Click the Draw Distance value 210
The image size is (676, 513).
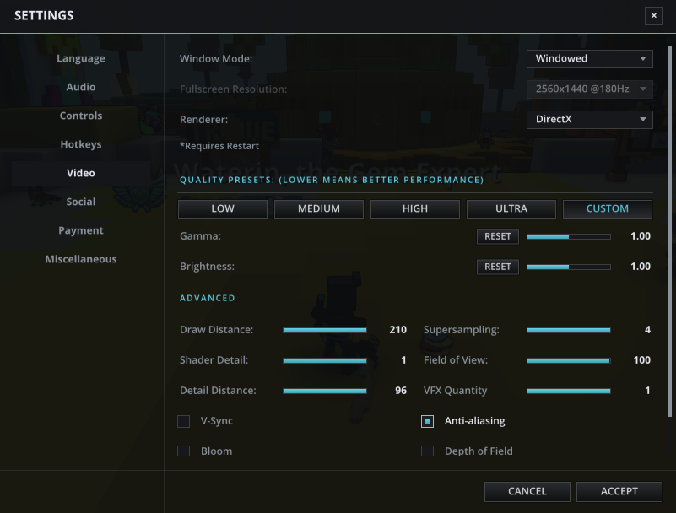point(398,330)
